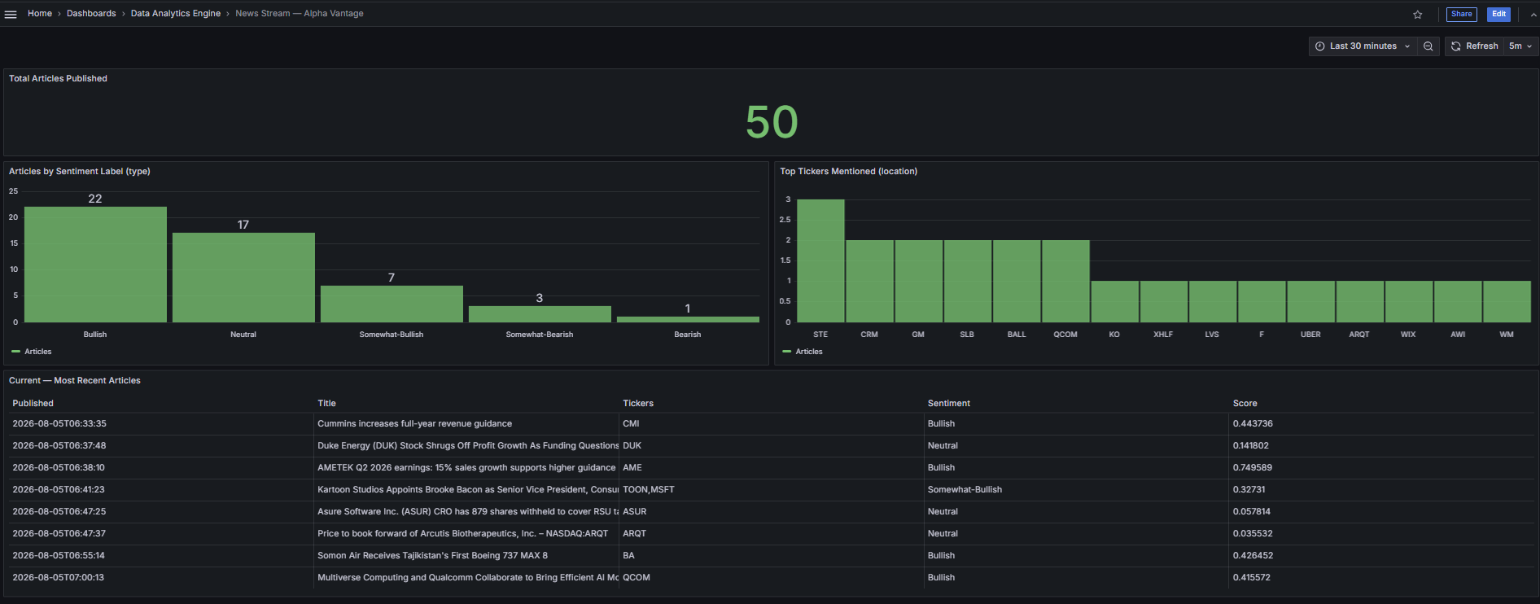Click the score value 0.035532
The height and width of the screenshot is (604, 1540).
[x=1253, y=534]
